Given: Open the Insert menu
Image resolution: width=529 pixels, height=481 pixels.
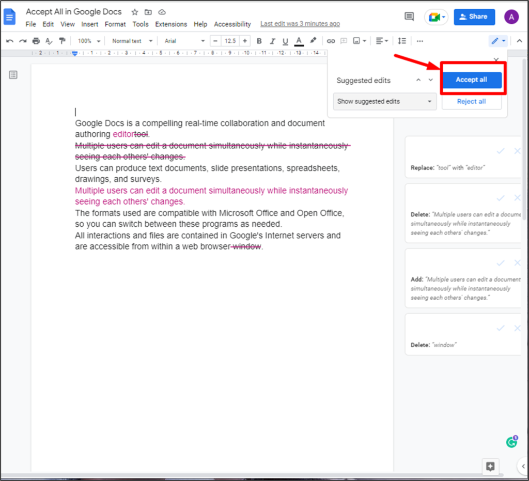Looking at the screenshot, I should click(x=89, y=24).
